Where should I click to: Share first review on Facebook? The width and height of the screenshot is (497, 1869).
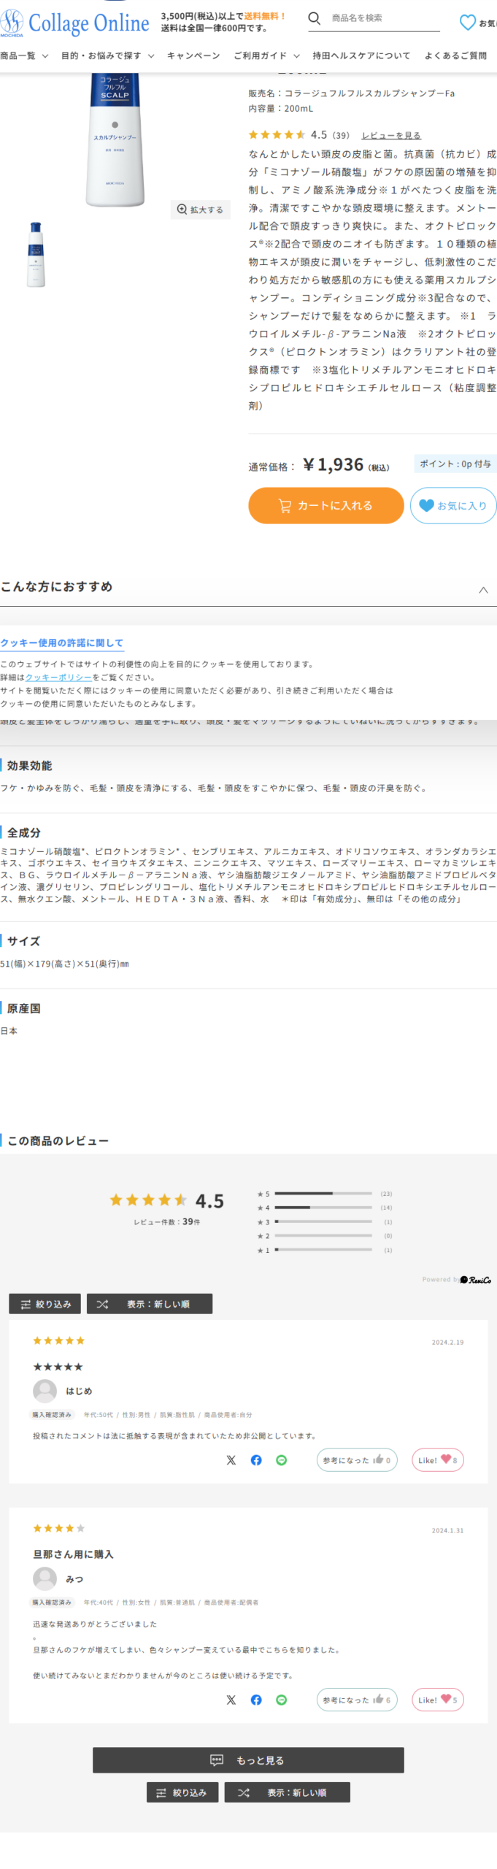pyautogui.click(x=256, y=1460)
